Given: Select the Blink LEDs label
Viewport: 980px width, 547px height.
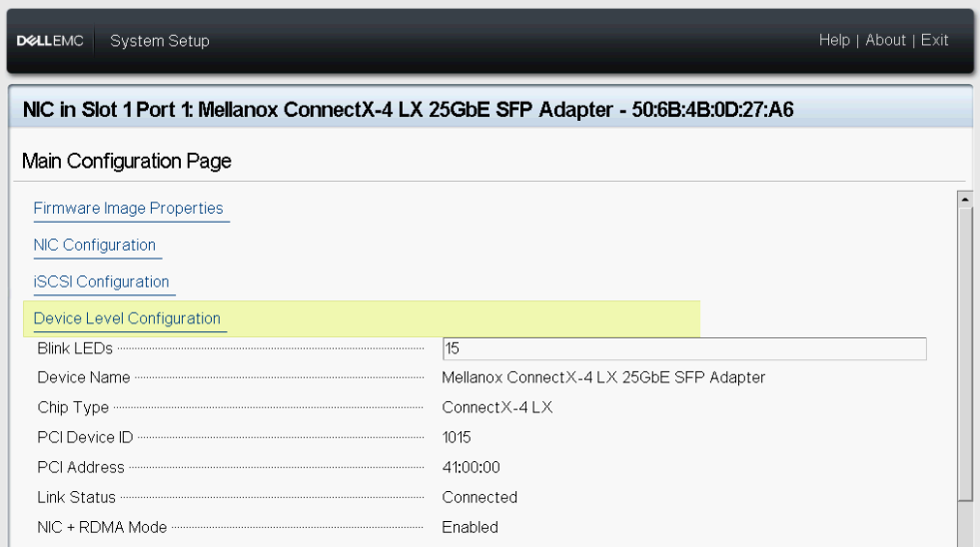Looking at the screenshot, I should coord(75,348).
